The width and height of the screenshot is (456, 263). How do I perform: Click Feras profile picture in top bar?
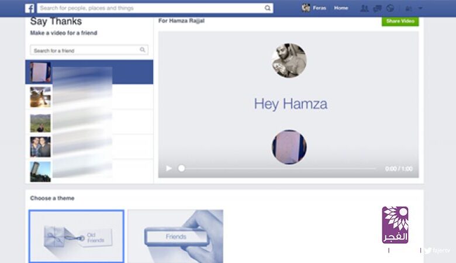pyautogui.click(x=306, y=8)
